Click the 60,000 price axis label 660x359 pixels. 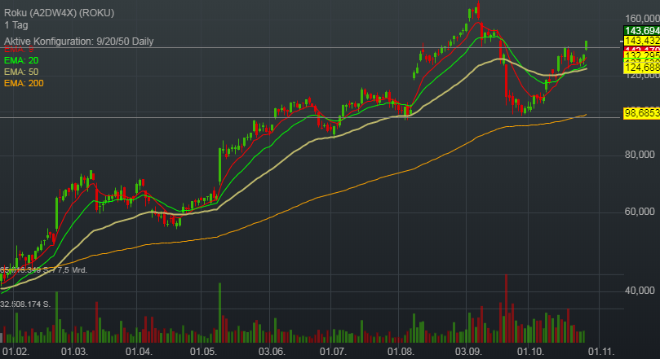pyautogui.click(x=640, y=211)
